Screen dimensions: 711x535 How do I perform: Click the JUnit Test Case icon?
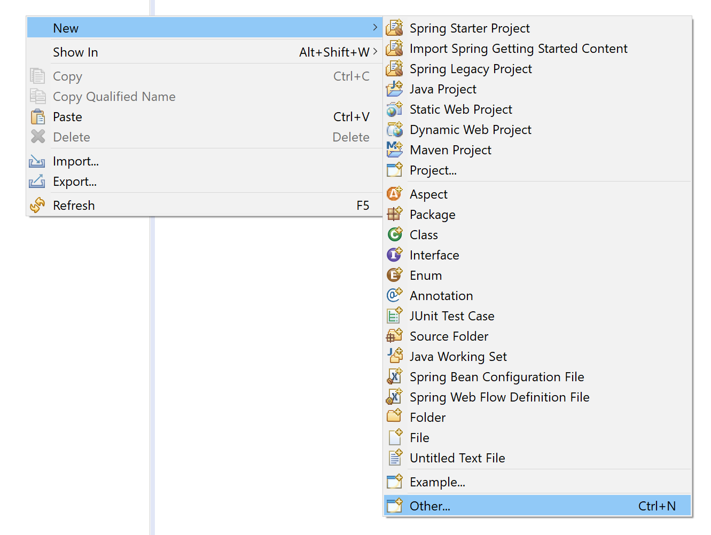click(x=394, y=316)
